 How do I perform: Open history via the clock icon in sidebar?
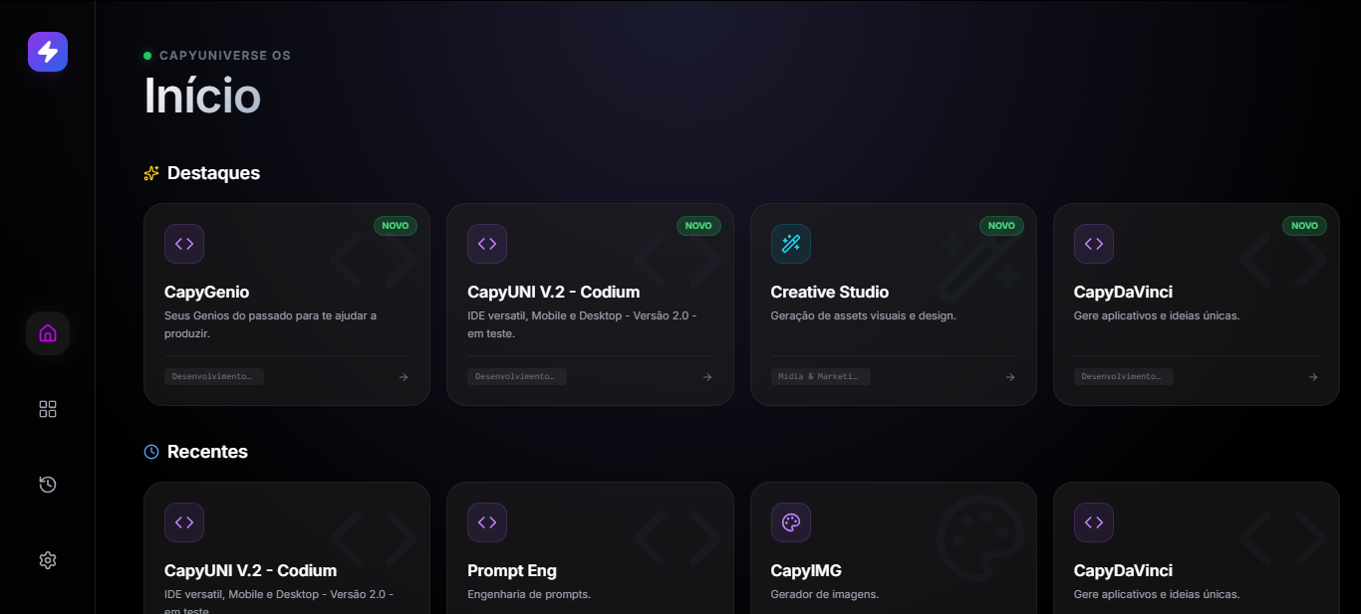point(47,484)
